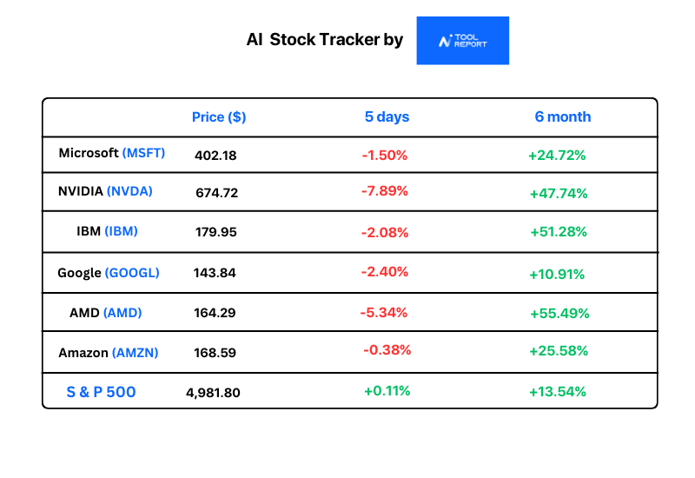Click the AMZN ticker link

tap(135, 353)
